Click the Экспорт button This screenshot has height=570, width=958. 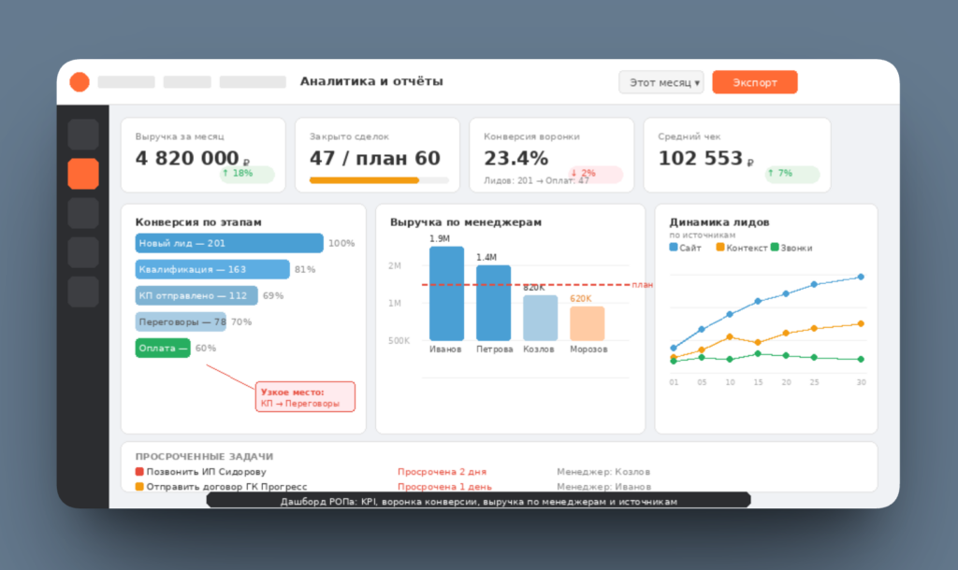pyautogui.click(x=755, y=82)
